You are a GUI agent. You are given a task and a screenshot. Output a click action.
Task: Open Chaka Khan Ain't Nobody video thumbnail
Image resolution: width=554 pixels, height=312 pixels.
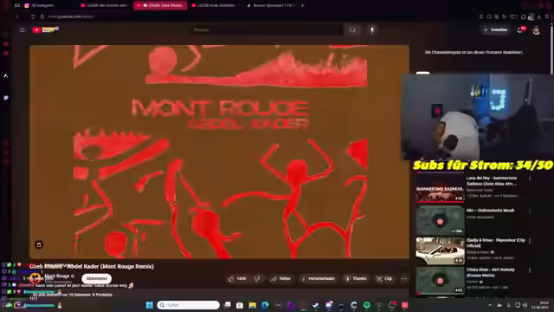click(x=440, y=281)
